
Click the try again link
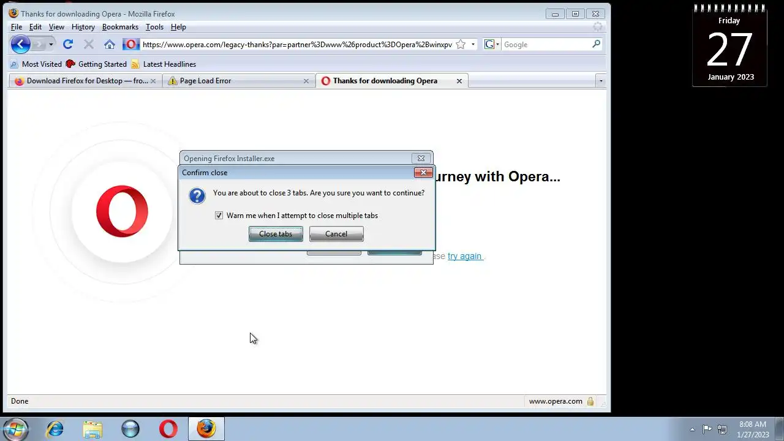tap(465, 256)
